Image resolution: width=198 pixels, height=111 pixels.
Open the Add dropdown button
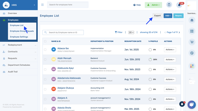pos(168,15)
